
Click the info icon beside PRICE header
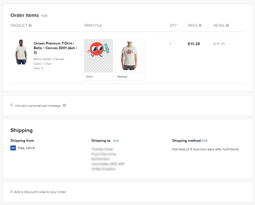(x=200, y=25)
